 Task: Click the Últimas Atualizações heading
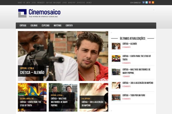tap(132, 38)
